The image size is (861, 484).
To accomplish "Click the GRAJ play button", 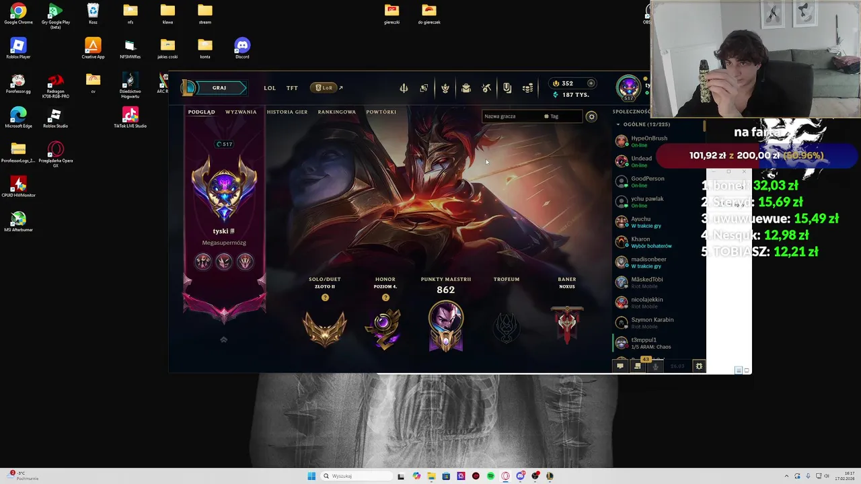I will (x=219, y=88).
